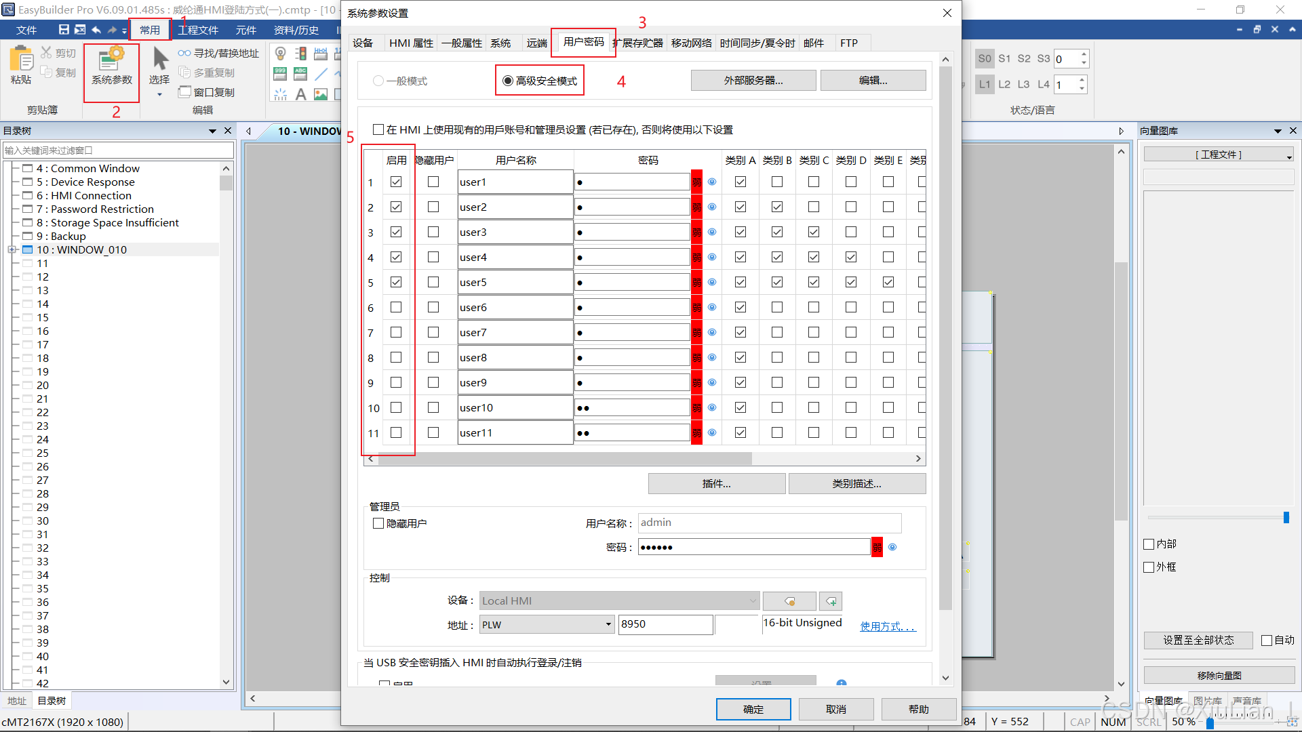Open the PLW address type dropdown
This screenshot has width=1302, height=732.
(x=608, y=625)
